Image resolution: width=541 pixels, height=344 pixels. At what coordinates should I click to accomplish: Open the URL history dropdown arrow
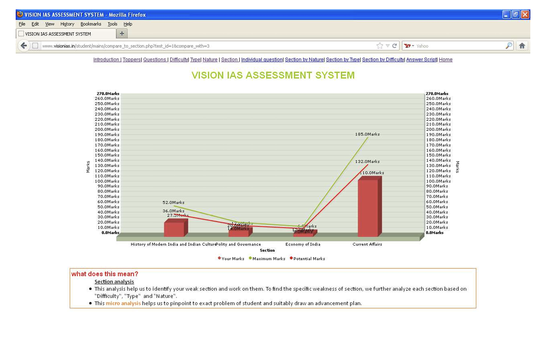pos(388,46)
